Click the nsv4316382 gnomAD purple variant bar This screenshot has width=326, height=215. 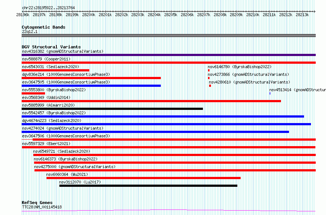coord(168,55)
